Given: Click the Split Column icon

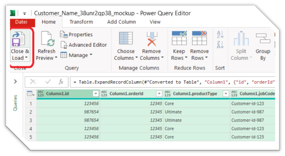Looking at the screenshot, I should pos(241,38).
